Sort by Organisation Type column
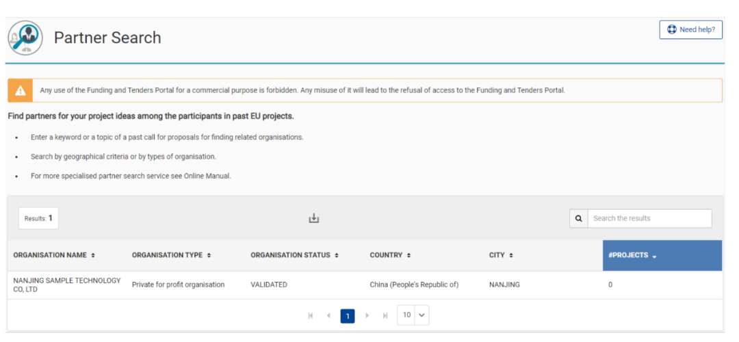 [x=171, y=255]
